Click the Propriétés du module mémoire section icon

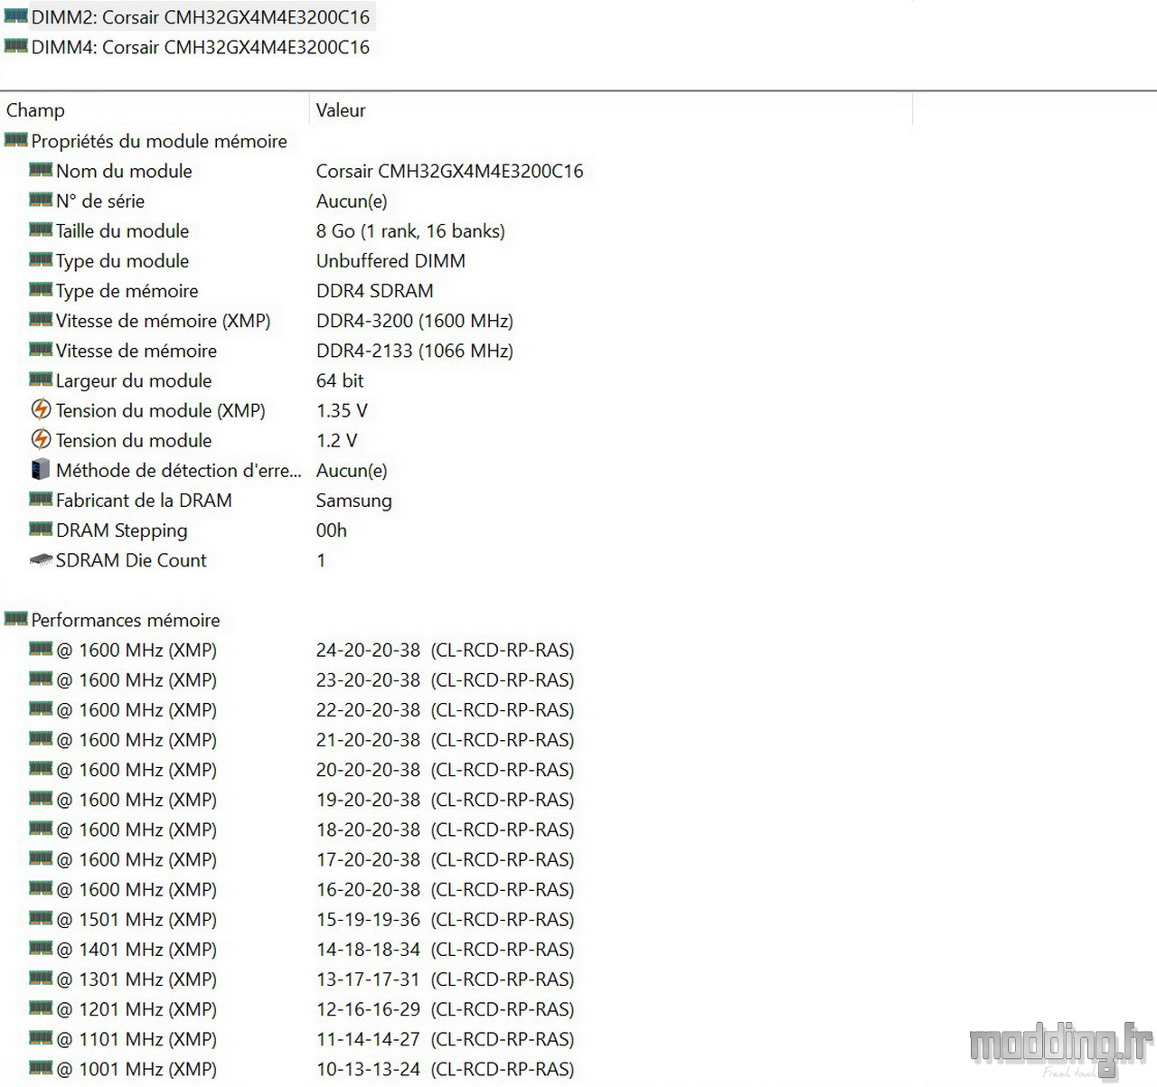[15, 140]
